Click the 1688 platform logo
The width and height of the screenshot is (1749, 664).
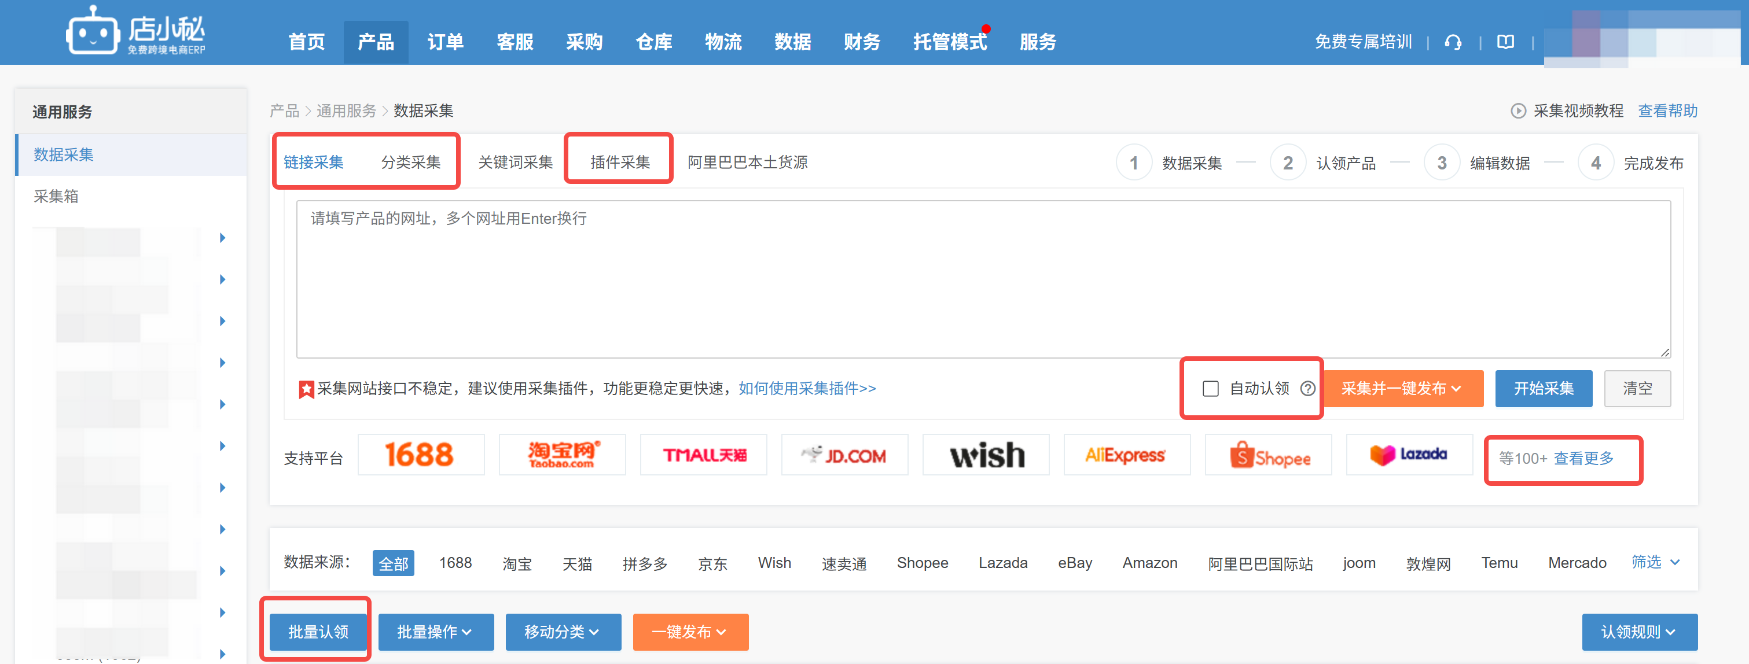(x=420, y=455)
